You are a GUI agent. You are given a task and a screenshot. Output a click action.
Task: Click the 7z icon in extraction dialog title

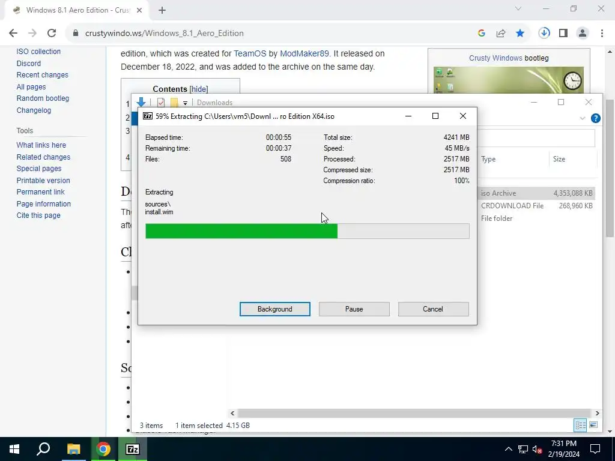click(148, 116)
